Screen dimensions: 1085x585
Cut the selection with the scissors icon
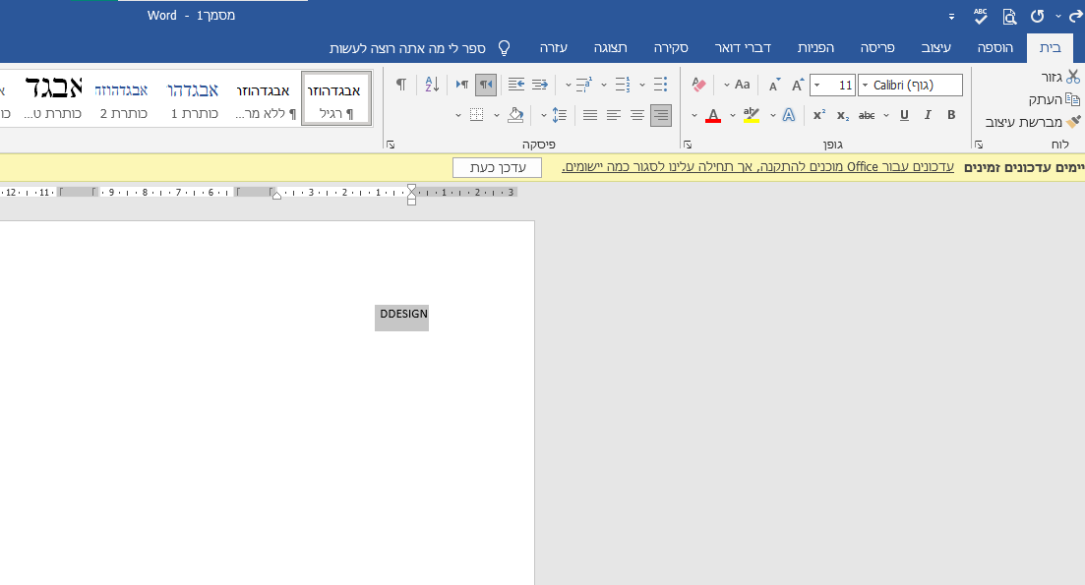click(x=1072, y=77)
